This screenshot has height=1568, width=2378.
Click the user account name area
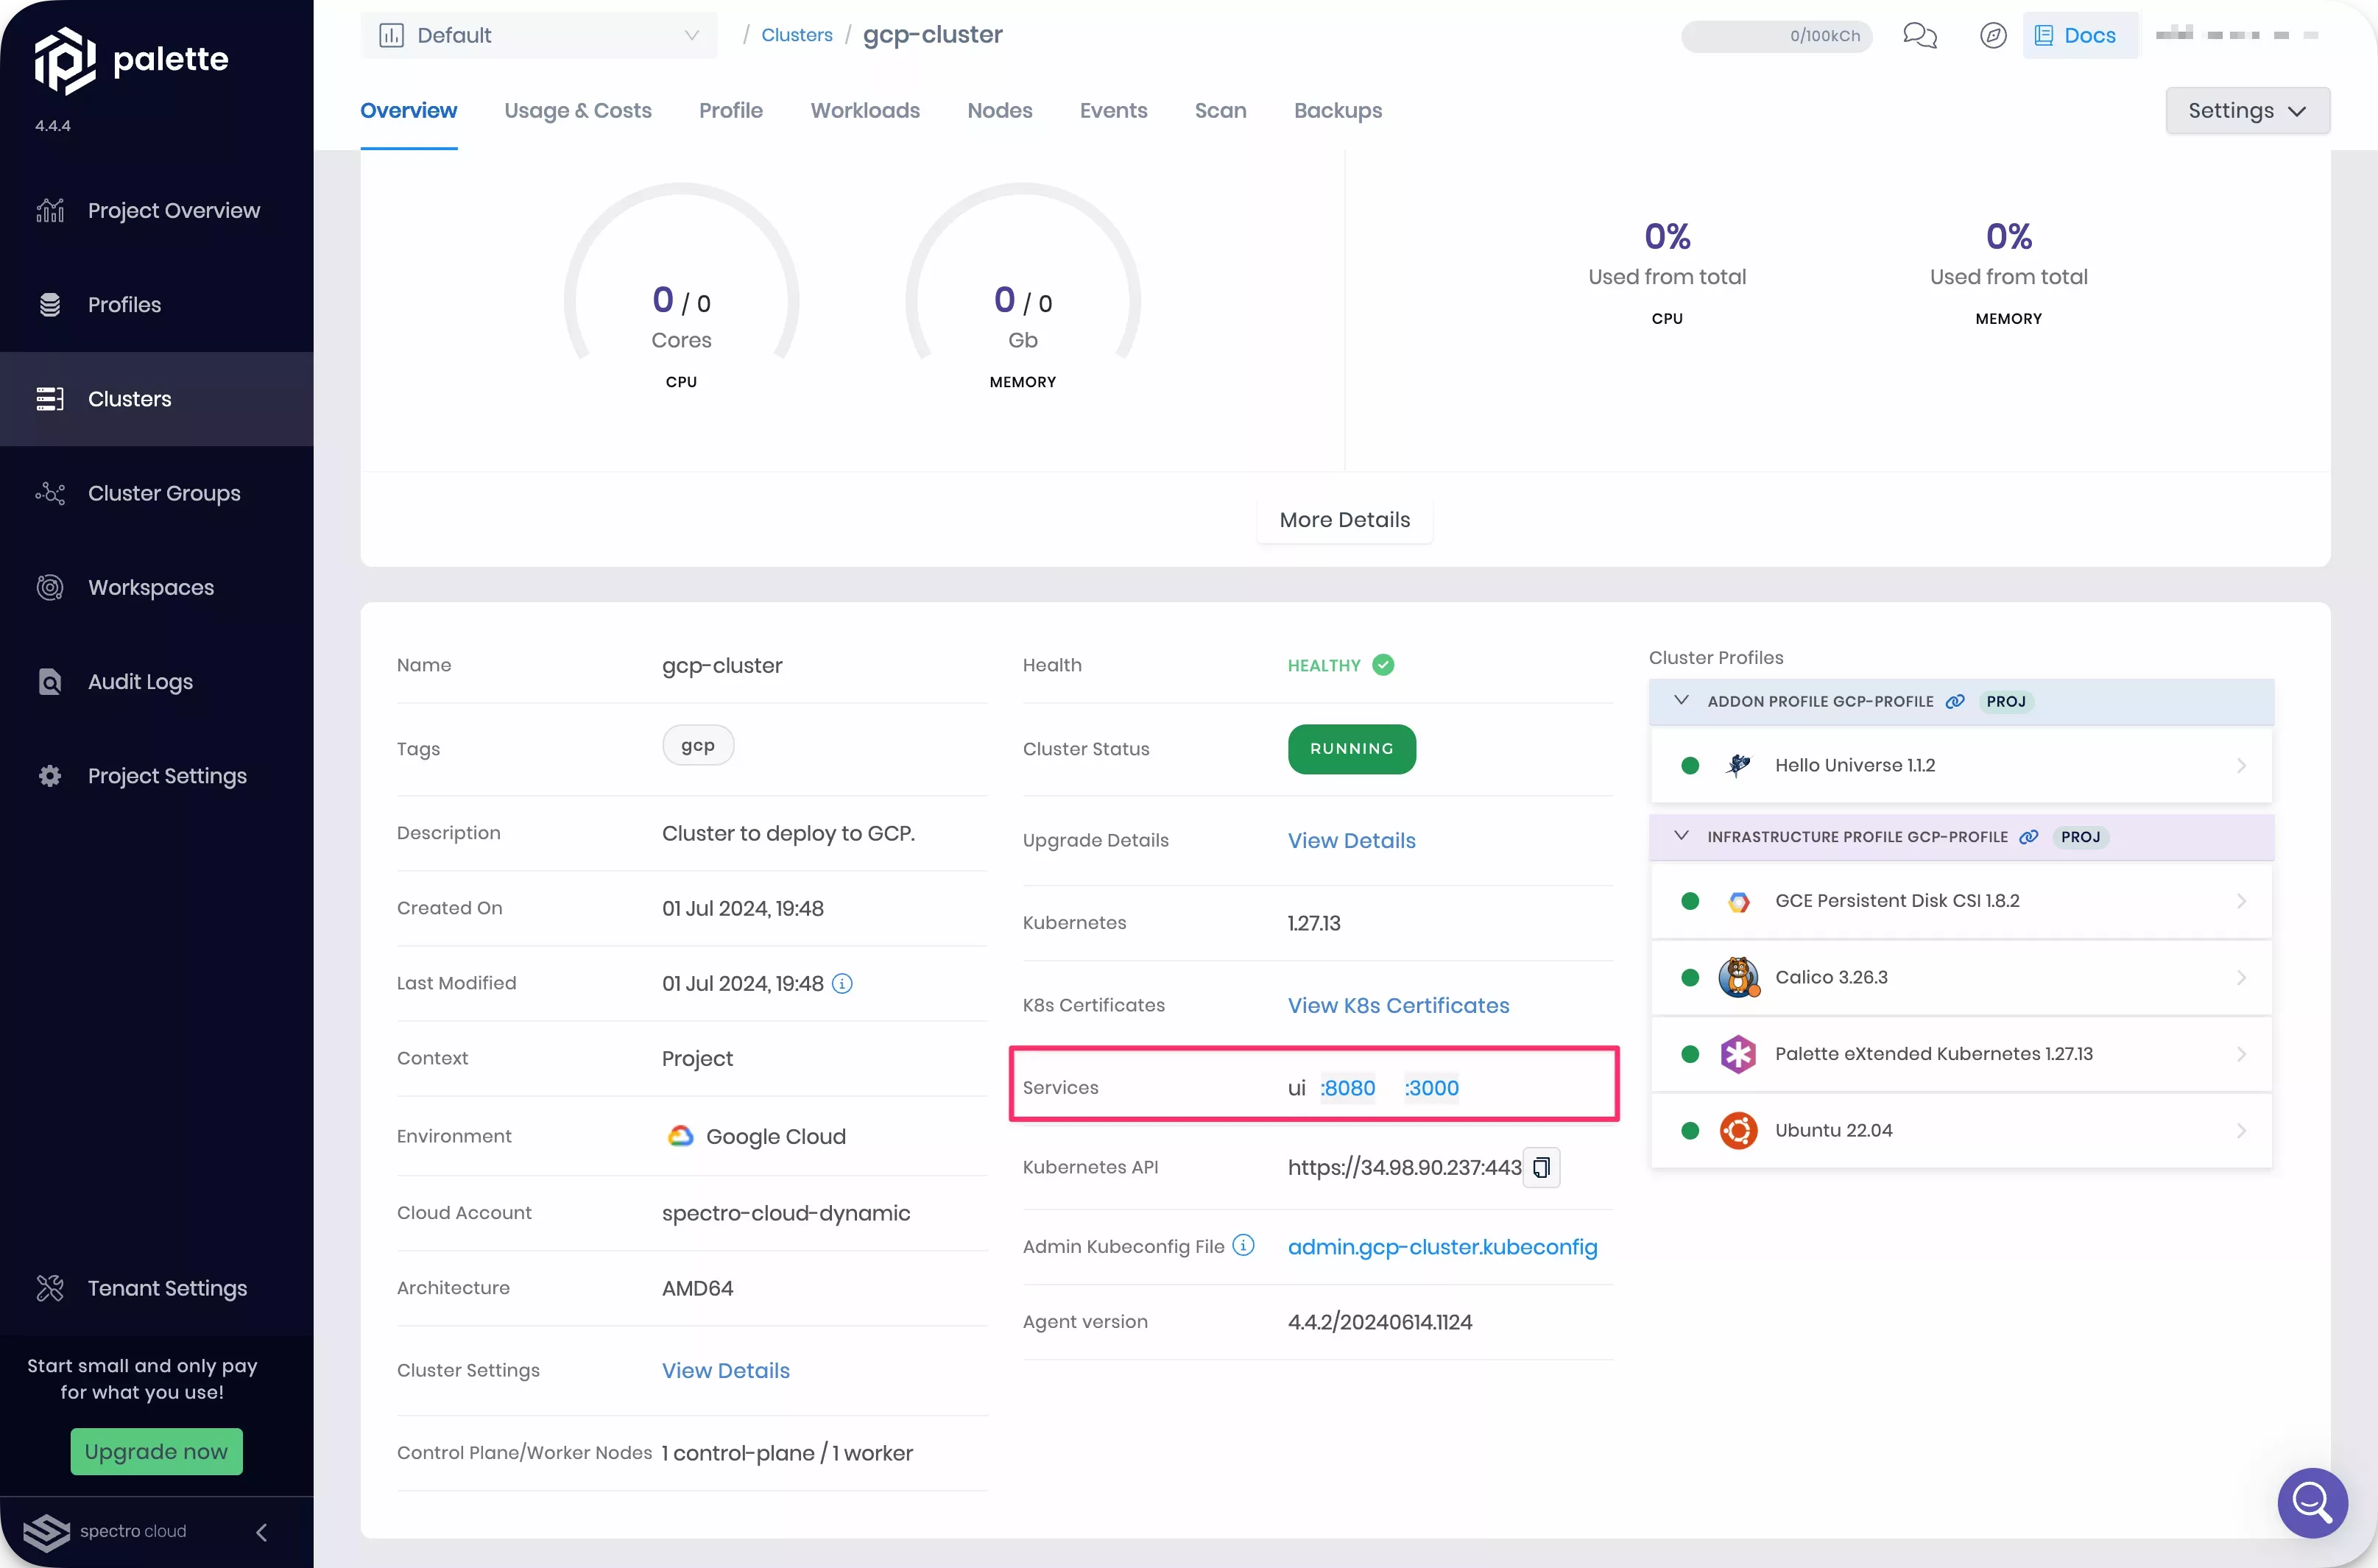click(x=2237, y=35)
